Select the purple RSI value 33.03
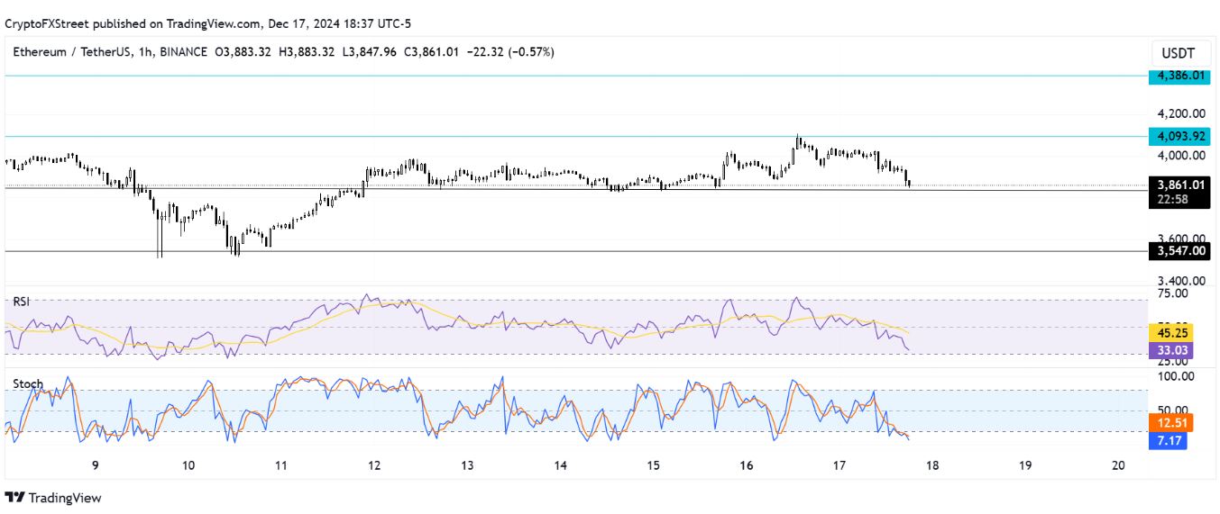Image resolution: width=1220 pixels, height=514 pixels. click(1171, 349)
